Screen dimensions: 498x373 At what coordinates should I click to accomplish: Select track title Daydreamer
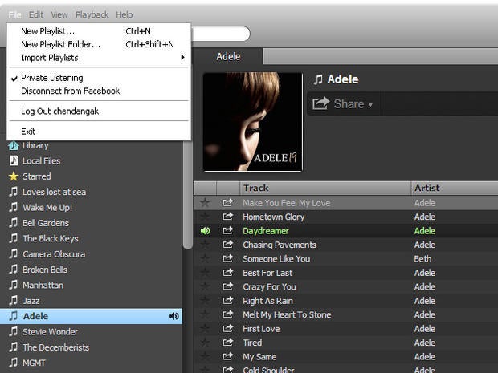click(x=266, y=230)
